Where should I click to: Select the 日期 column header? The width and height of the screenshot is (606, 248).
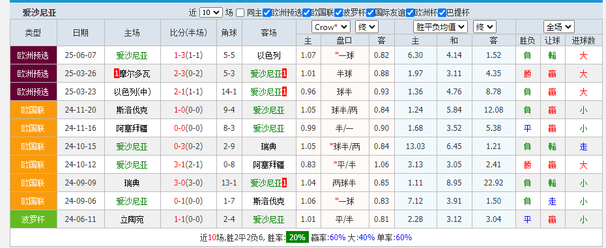(80, 33)
